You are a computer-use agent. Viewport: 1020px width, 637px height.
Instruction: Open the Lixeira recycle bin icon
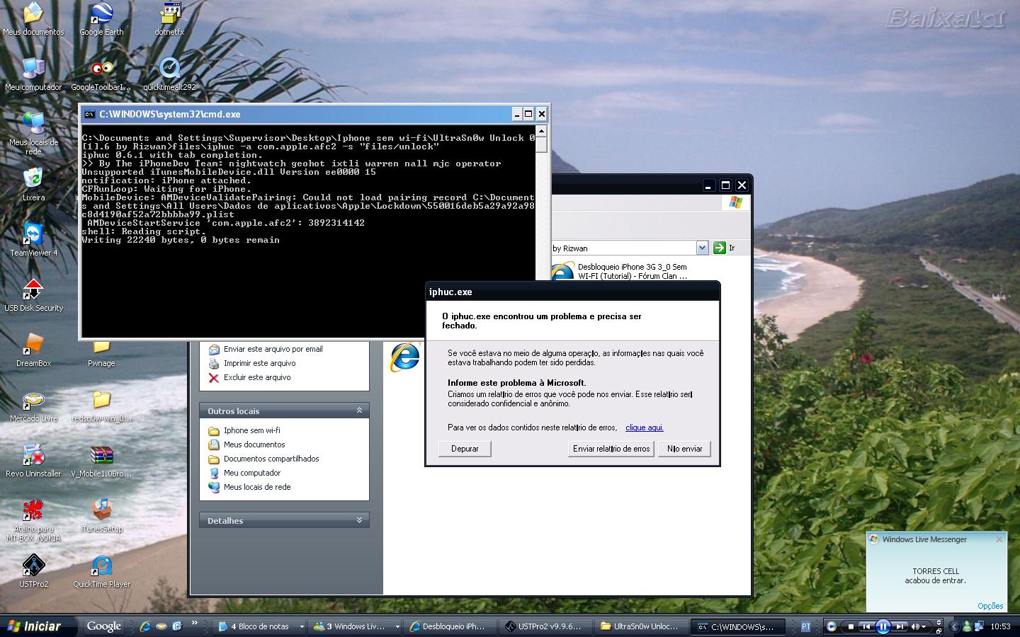tap(33, 180)
